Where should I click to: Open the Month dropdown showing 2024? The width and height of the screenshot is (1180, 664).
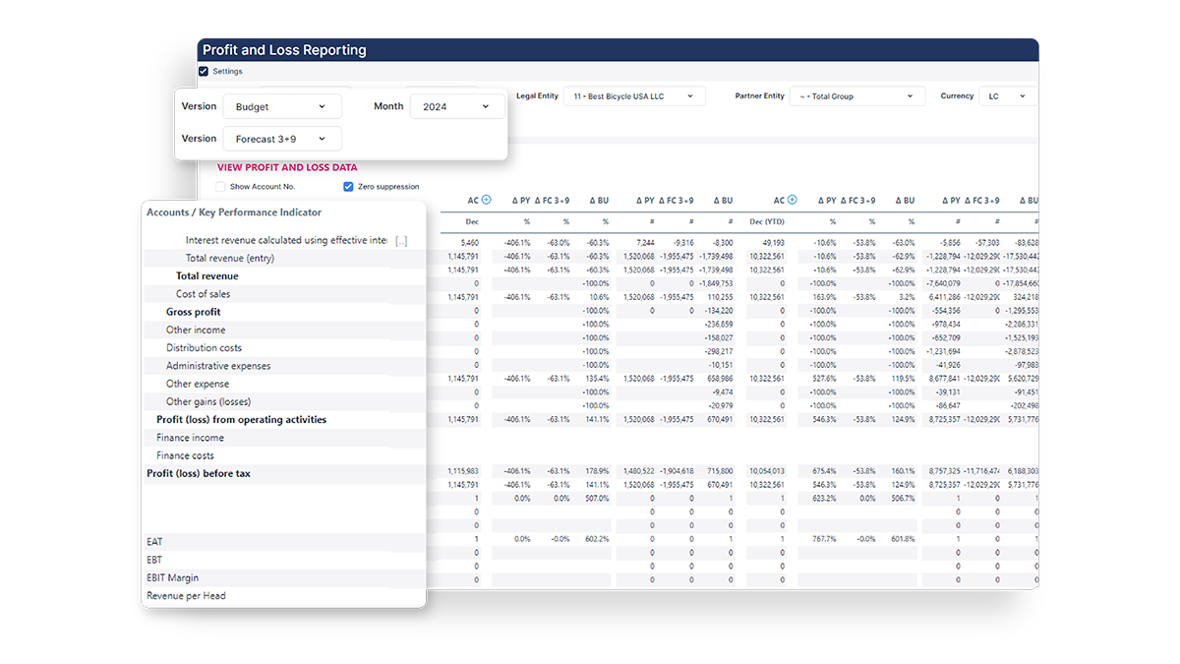(x=455, y=106)
